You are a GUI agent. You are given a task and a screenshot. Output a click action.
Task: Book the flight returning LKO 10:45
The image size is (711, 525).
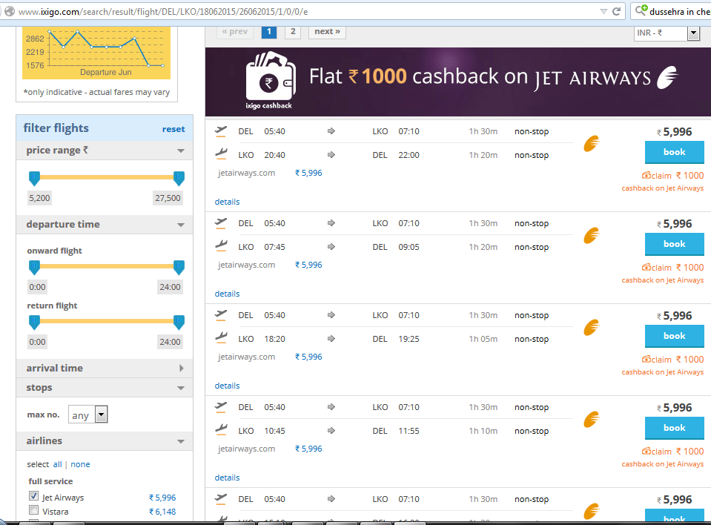[674, 429]
